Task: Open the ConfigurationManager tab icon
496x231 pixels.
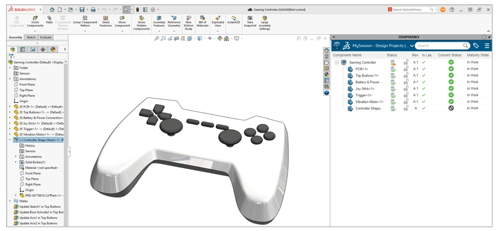Action: [x=33, y=50]
